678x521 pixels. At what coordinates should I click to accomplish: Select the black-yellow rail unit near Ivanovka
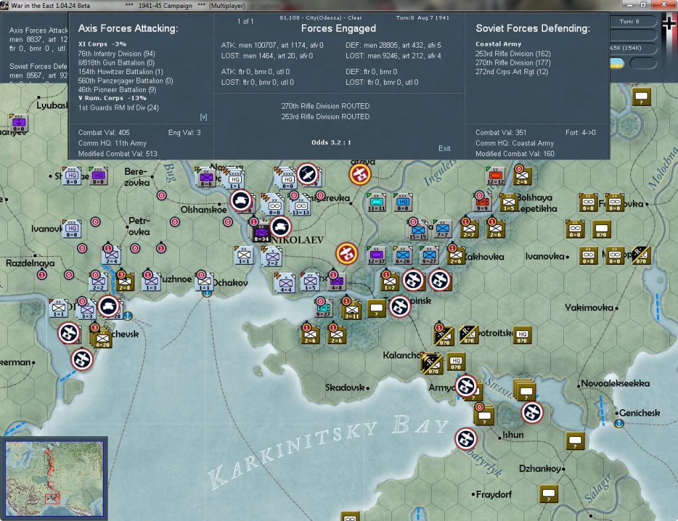[641, 255]
